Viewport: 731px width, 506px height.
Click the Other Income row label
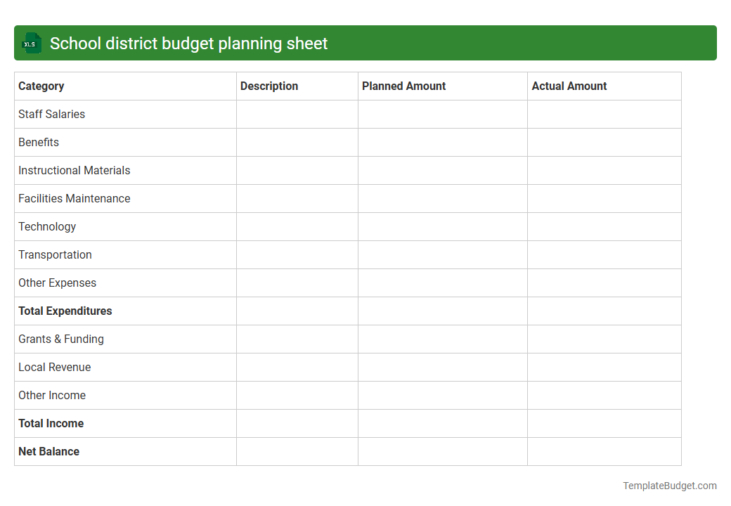(x=52, y=395)
